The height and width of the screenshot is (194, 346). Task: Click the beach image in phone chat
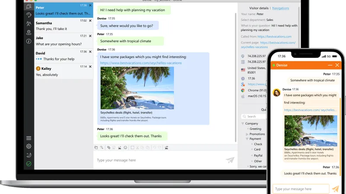pos(311,131)
